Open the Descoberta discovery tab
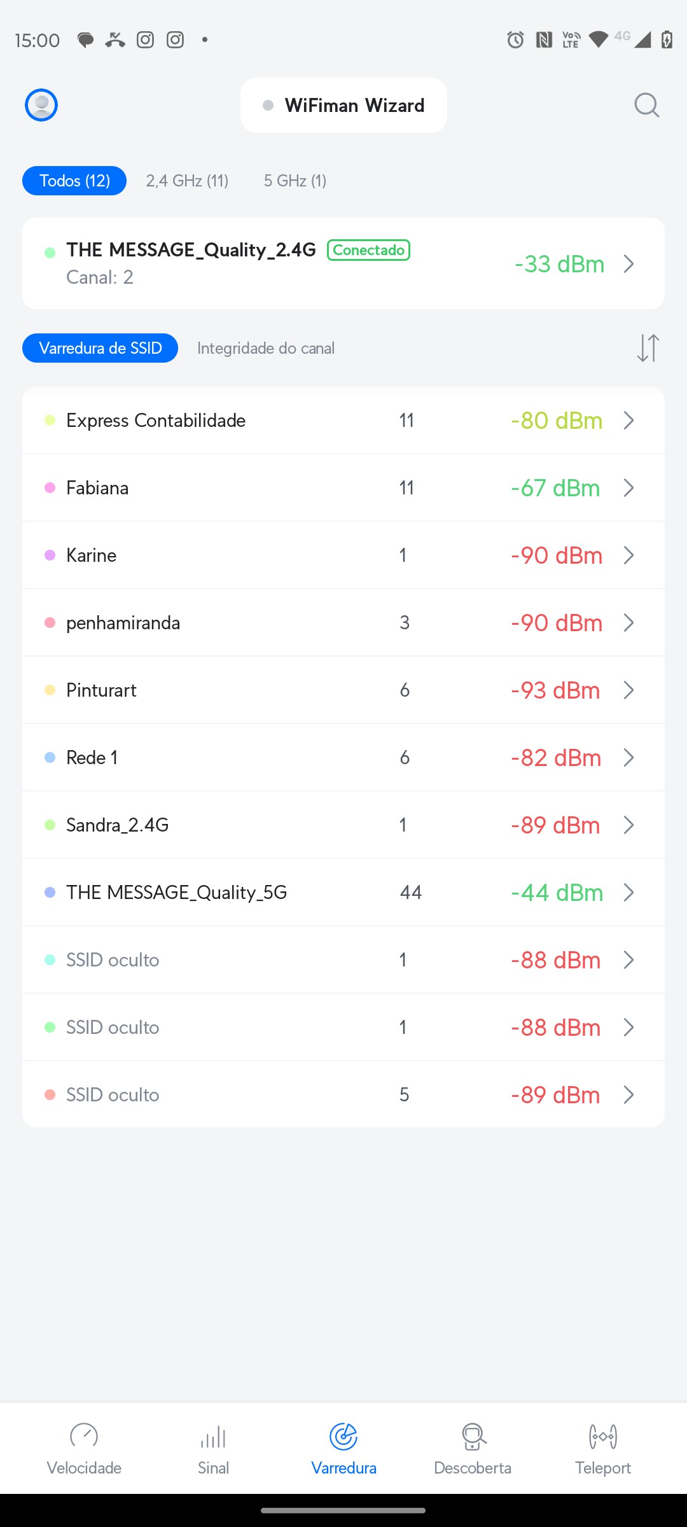The width and height of the screenshot is (687, 1527). click(x=473, y=1448)
